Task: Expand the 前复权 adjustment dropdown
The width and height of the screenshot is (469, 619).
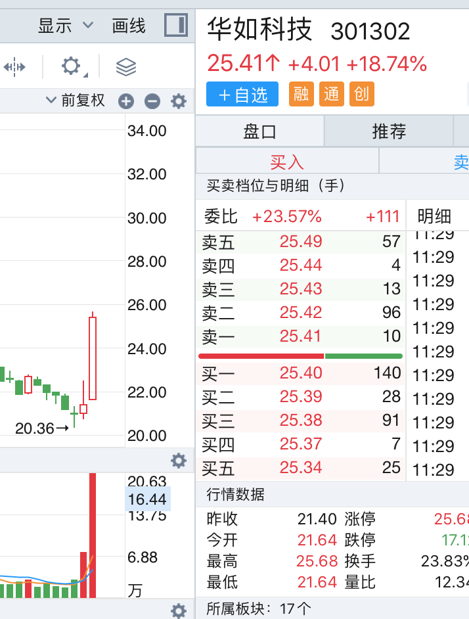Action: pyautogui.click(x=76, y=101)
